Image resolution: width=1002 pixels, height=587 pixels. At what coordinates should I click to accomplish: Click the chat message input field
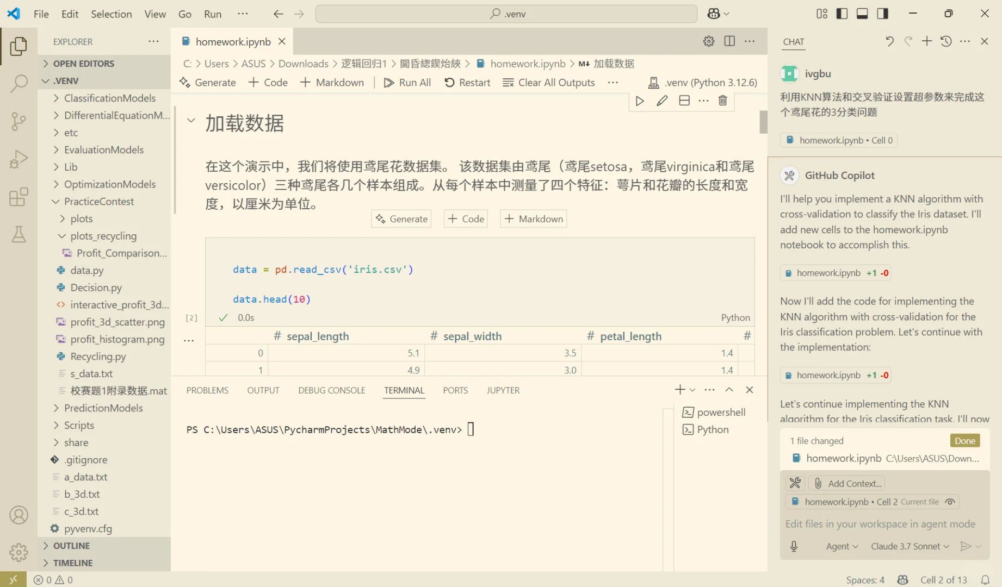tap(884, 524)
